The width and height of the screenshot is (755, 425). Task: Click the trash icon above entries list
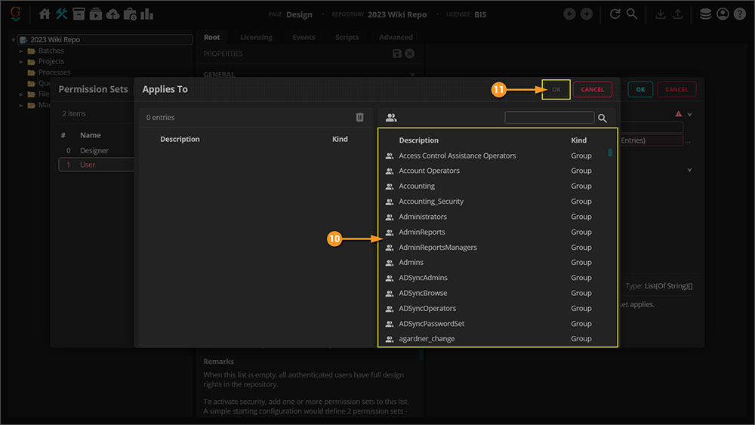360,118
